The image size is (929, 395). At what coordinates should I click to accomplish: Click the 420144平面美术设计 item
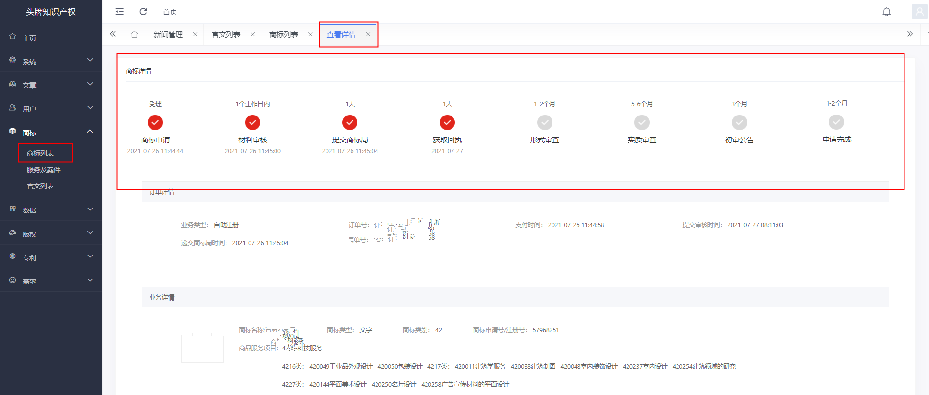(x=338, y=384)
